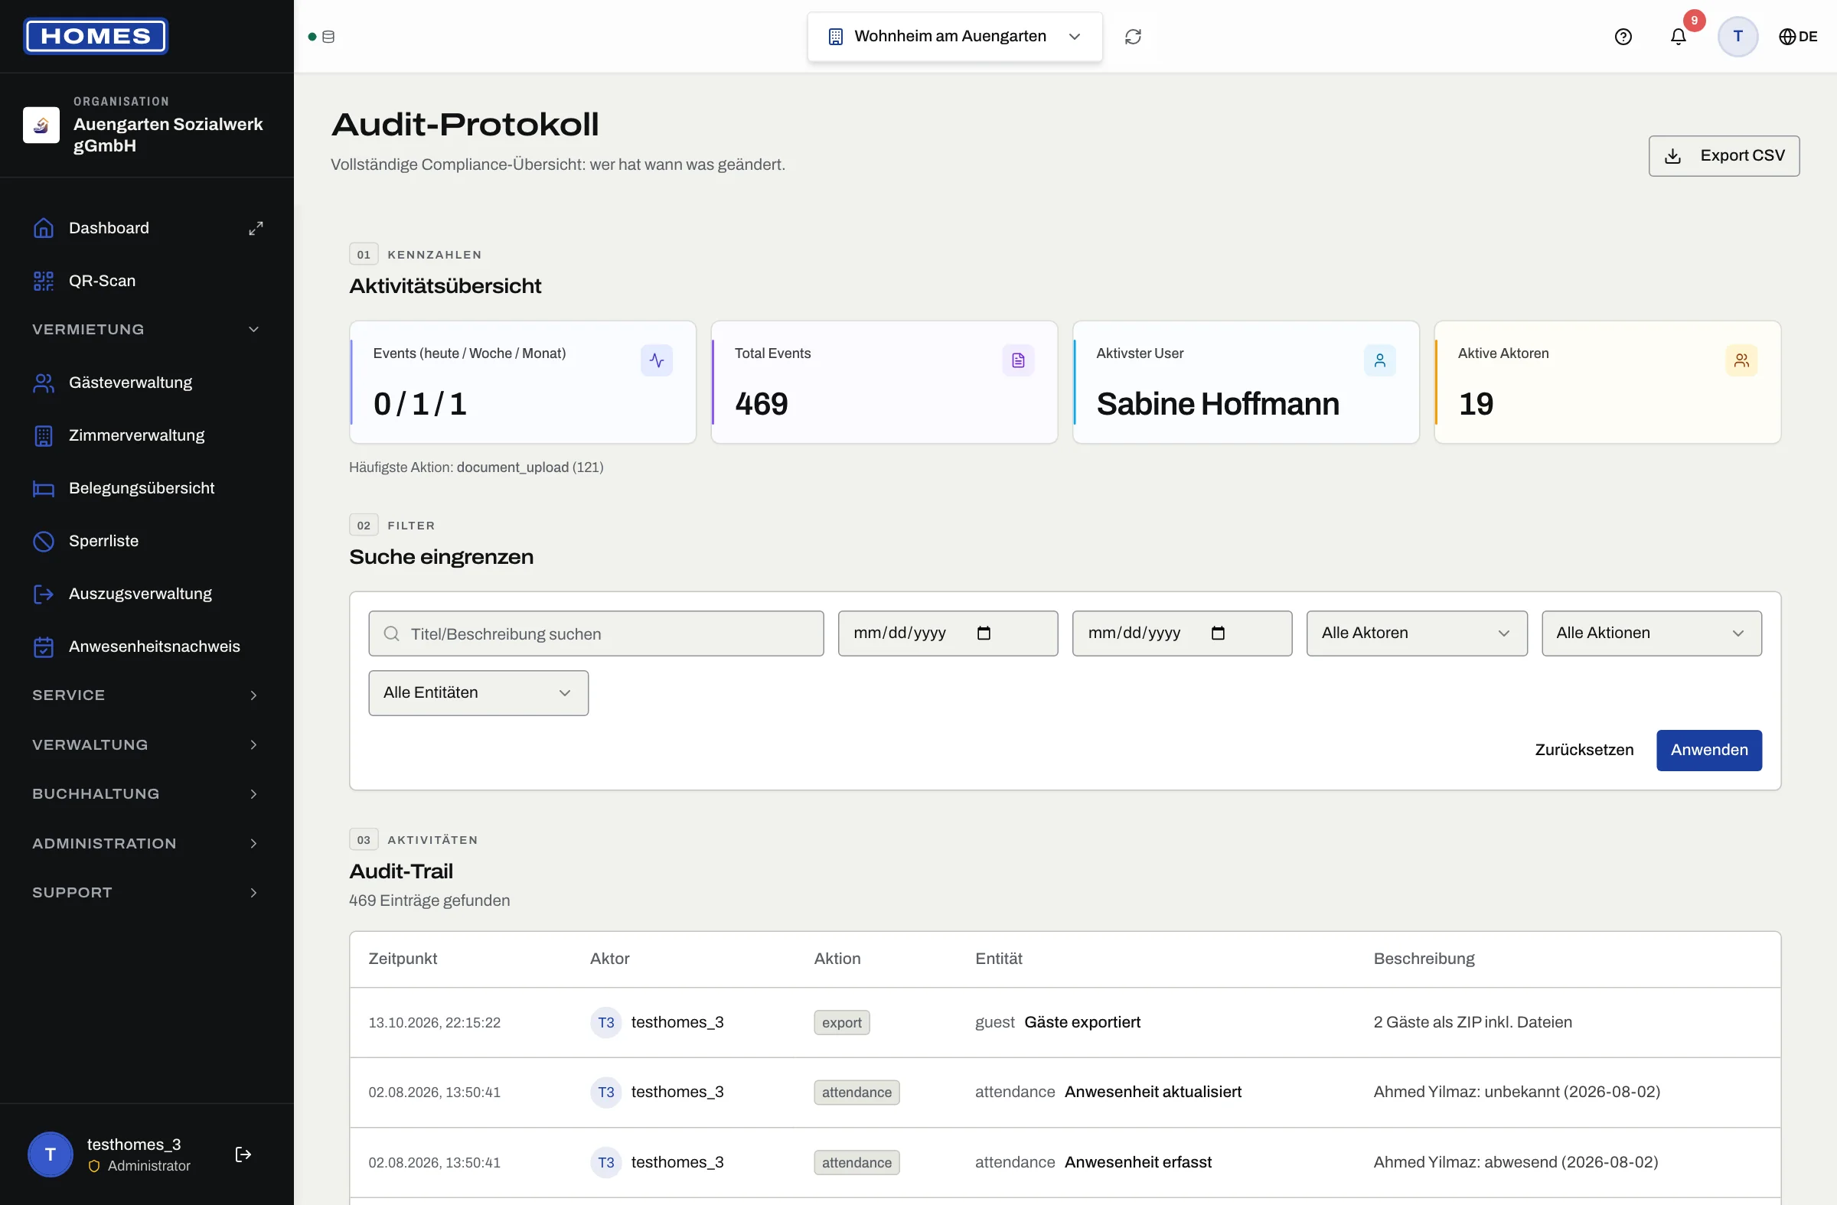Expand the ADMINISTRATION sidebar section
Viewport: 1837px width, 1205px height.
(147, 843)
